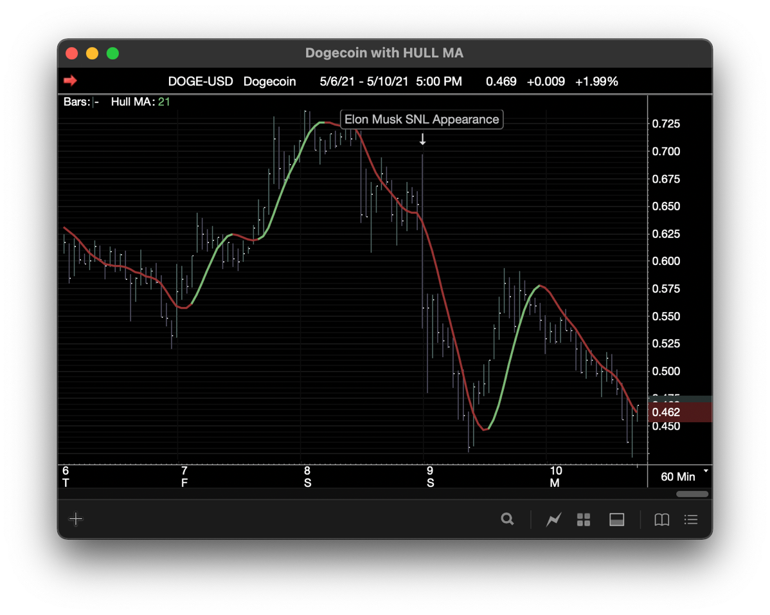Open the four-square grid layout icon
Viewport: 770px width, 615px height.
[x=584, y=519]
